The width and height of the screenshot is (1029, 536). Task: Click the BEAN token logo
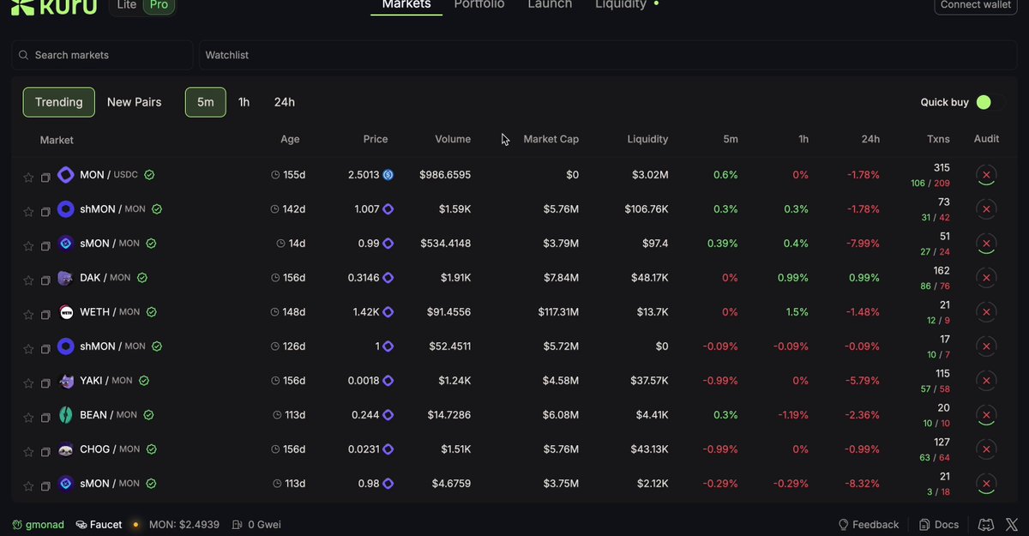click(x=66, y=415)
